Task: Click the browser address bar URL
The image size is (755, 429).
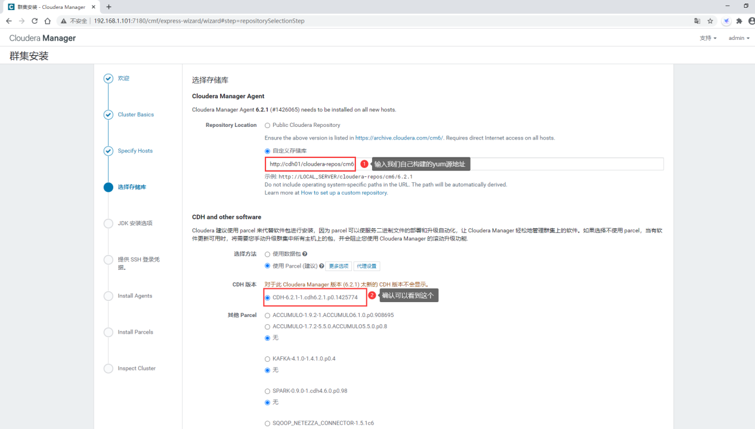Action: point(199,21)
